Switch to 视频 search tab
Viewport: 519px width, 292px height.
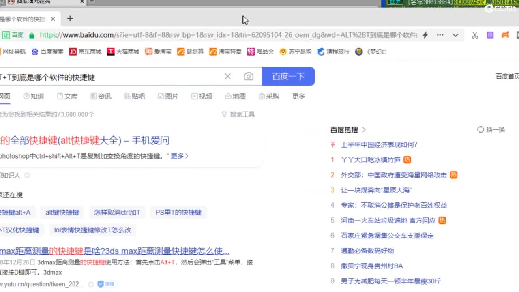coord(202,96)
